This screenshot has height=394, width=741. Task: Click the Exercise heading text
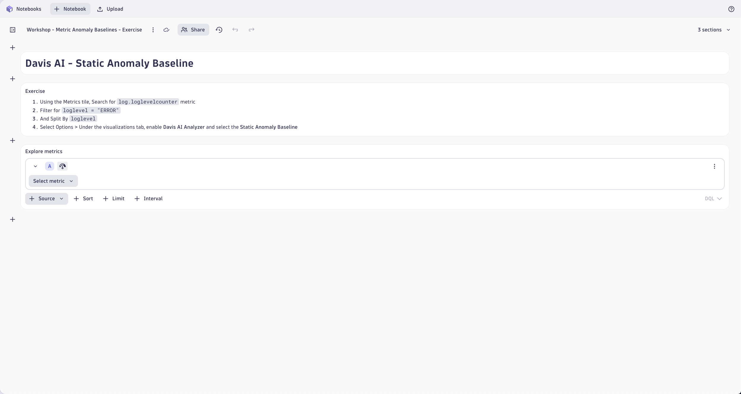pyautogui.click(x=35, y=91)
